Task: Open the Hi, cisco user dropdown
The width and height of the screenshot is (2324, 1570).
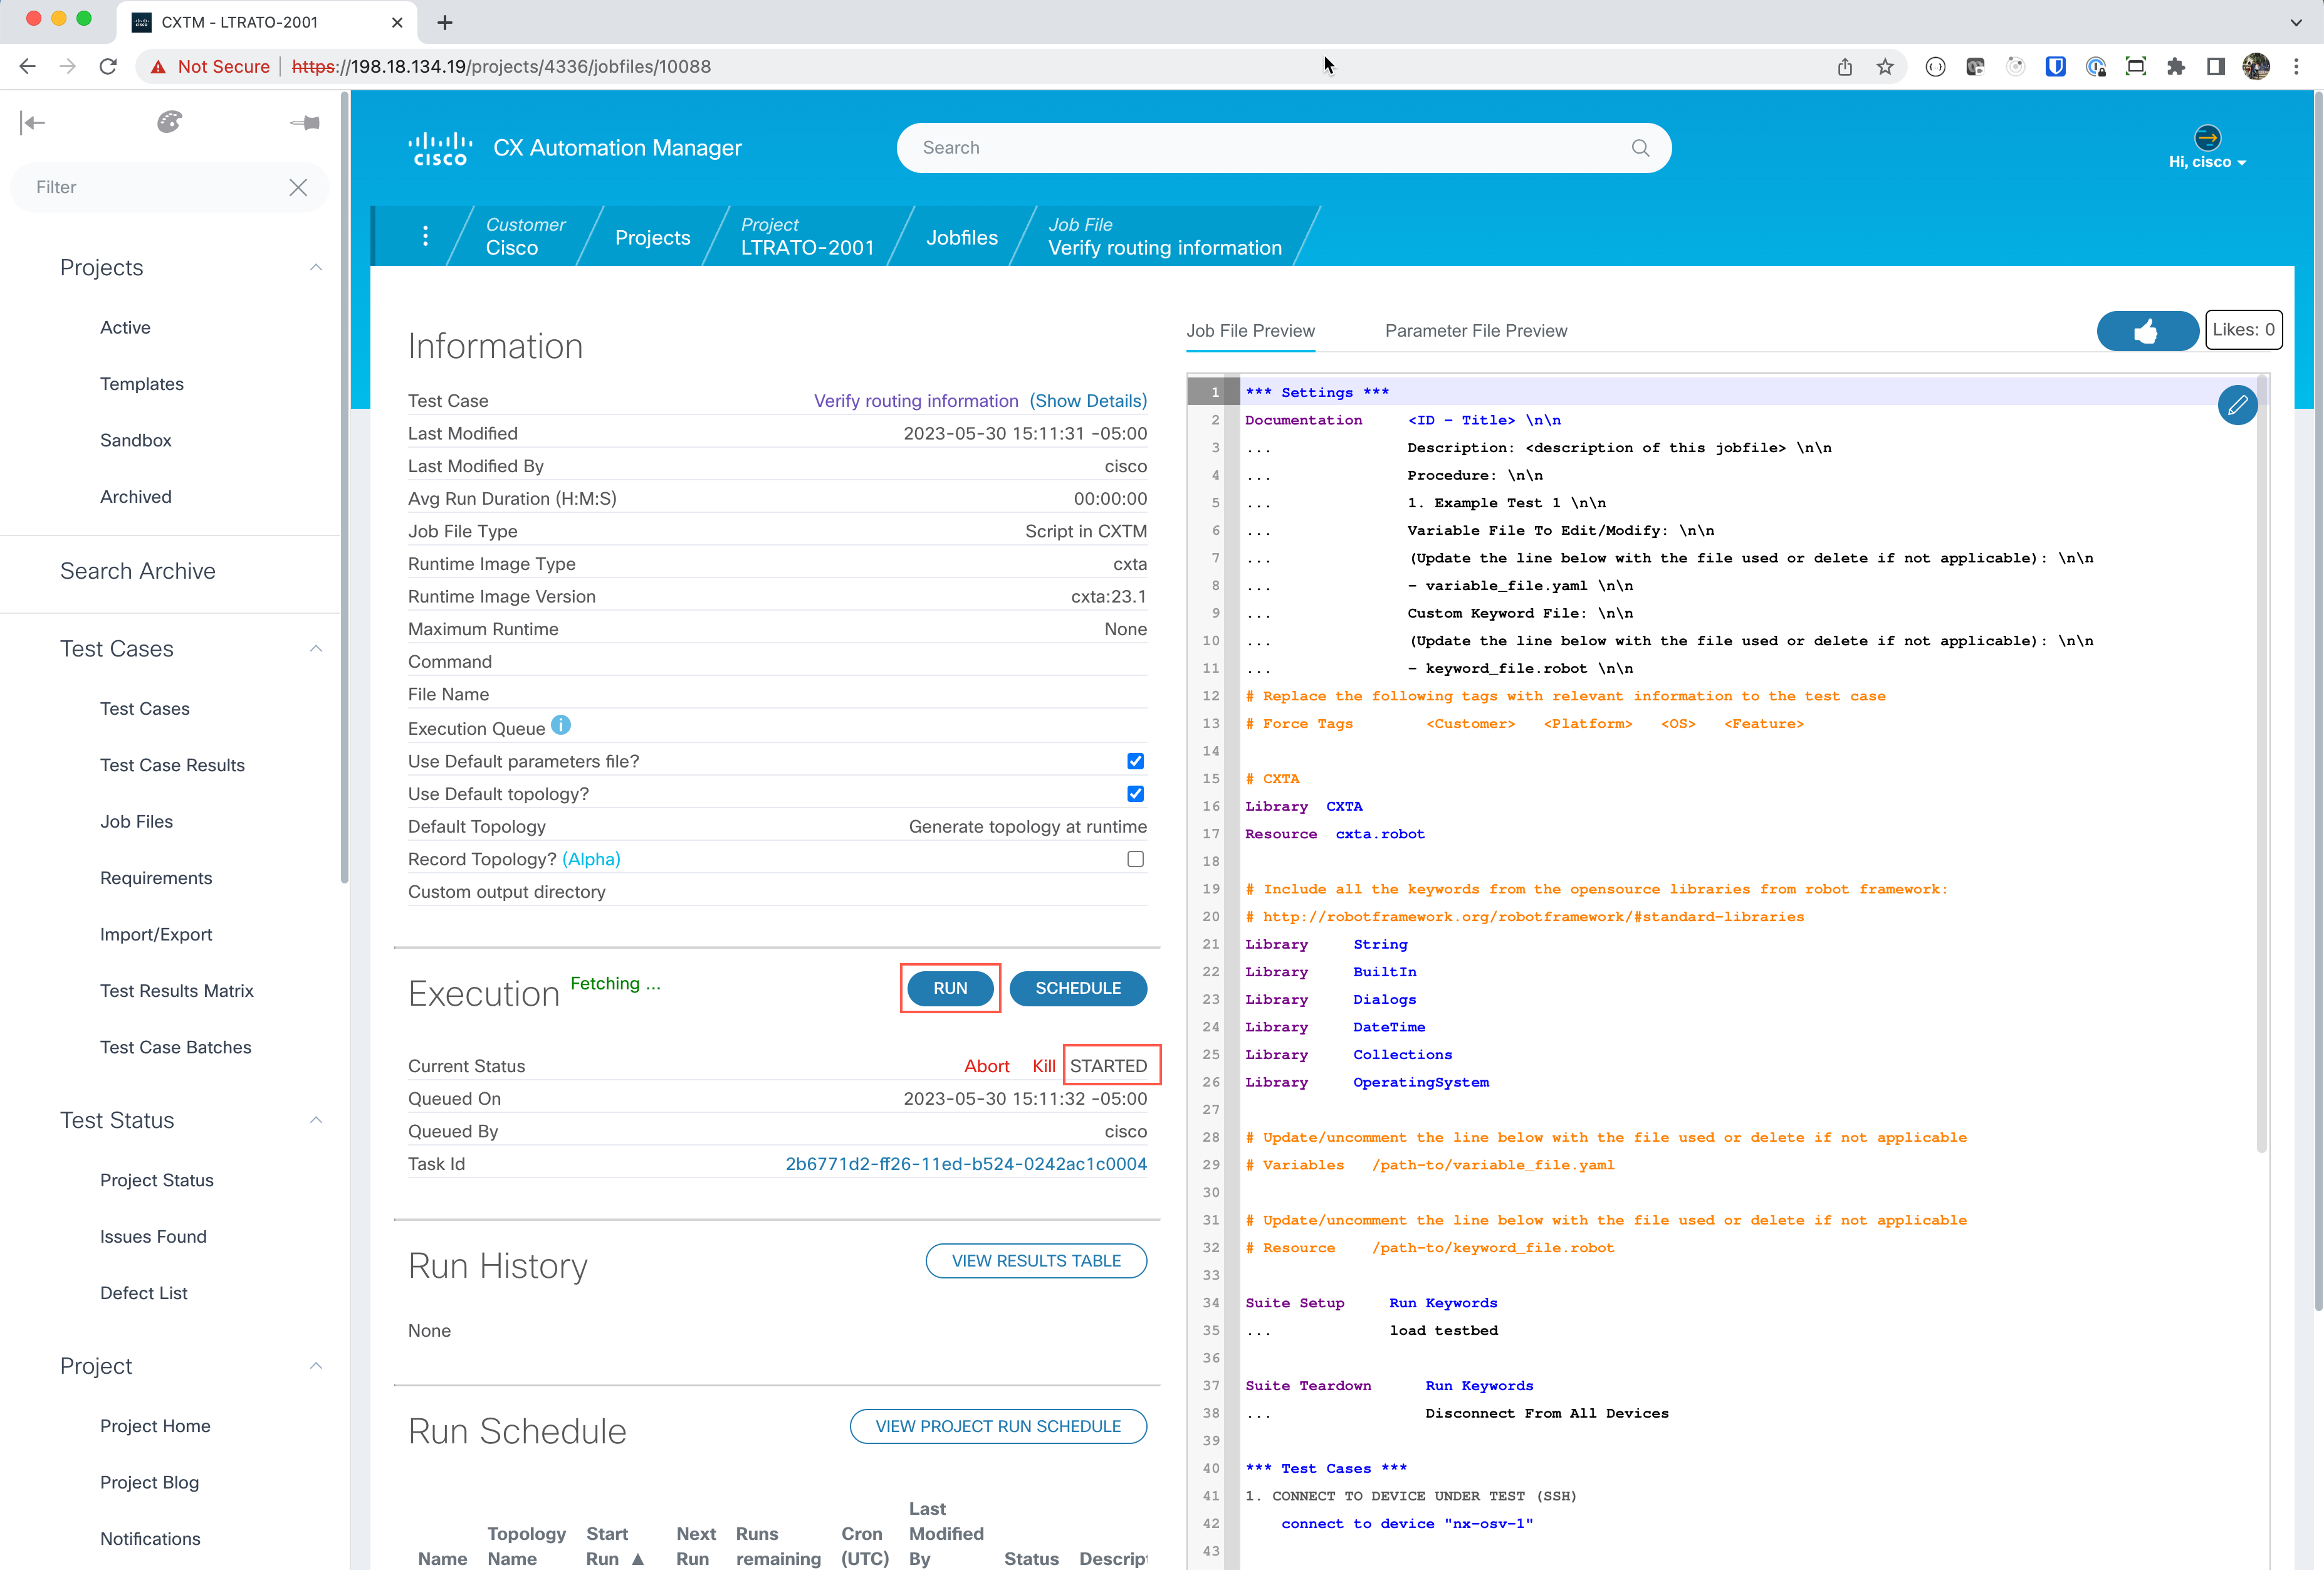Action: [2207, 162]
